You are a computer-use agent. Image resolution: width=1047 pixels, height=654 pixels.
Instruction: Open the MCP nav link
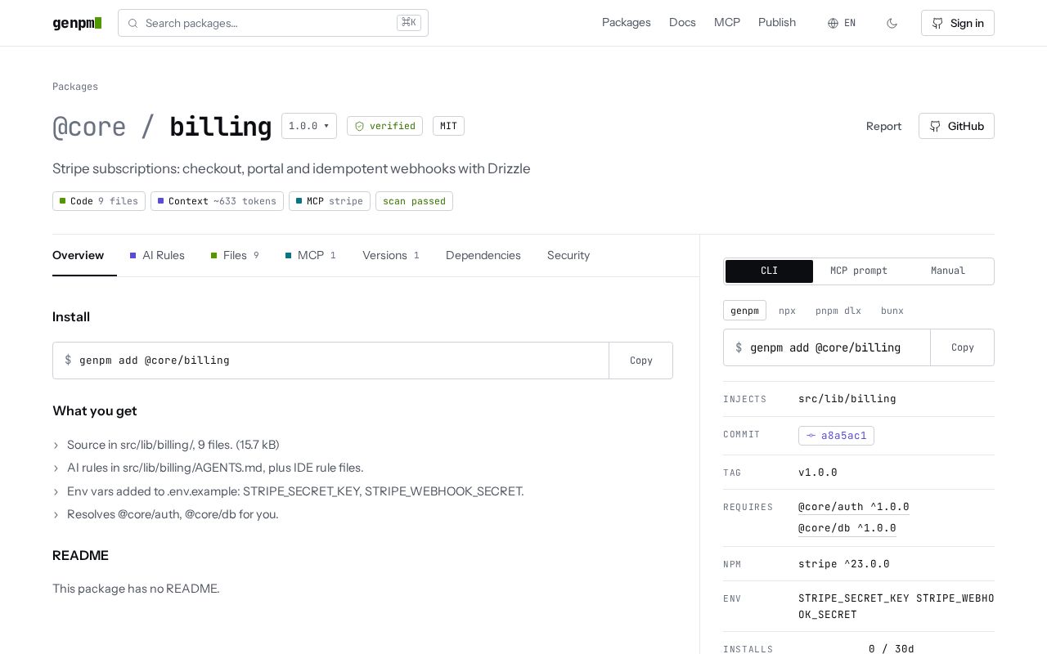(727, 23)
